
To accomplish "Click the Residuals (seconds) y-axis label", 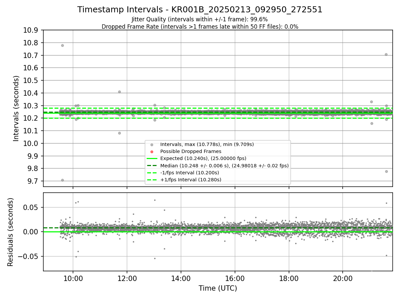I will [x=10, y=232].
